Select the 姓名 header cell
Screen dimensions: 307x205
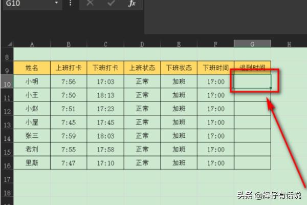pyautogui.click(x=32, y=68)
